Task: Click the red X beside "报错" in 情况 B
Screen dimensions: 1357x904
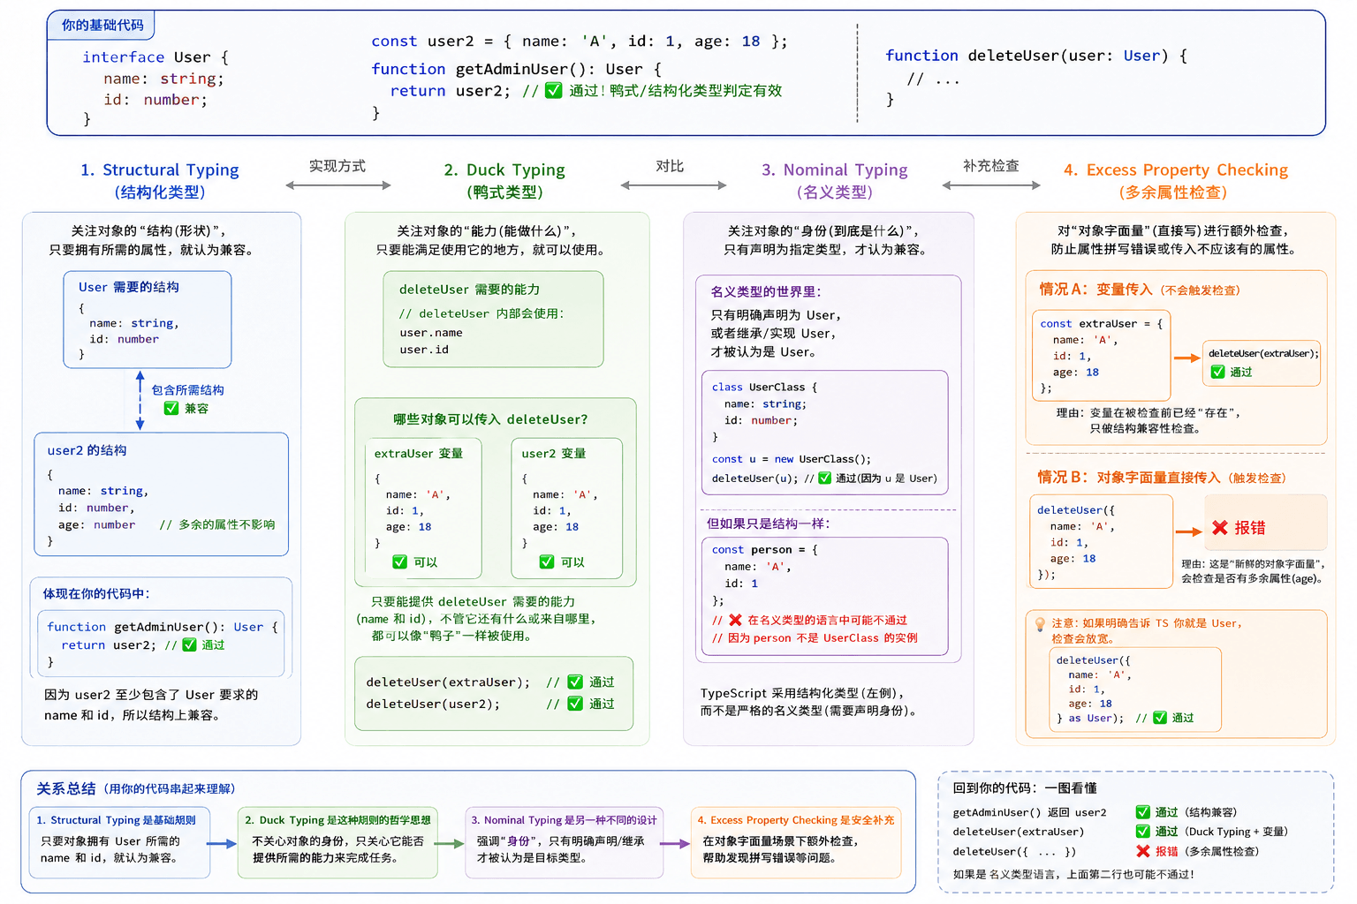Action: point(1220,527)
